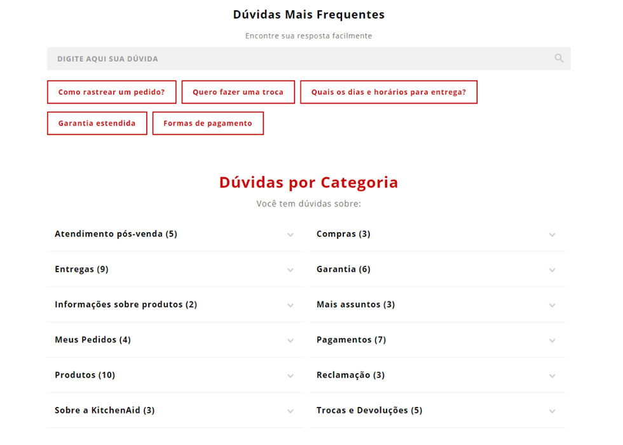Viewport: 623px width, 445px height.
Task: Expand chevron for Meus Pedidos
Action: 291,341
